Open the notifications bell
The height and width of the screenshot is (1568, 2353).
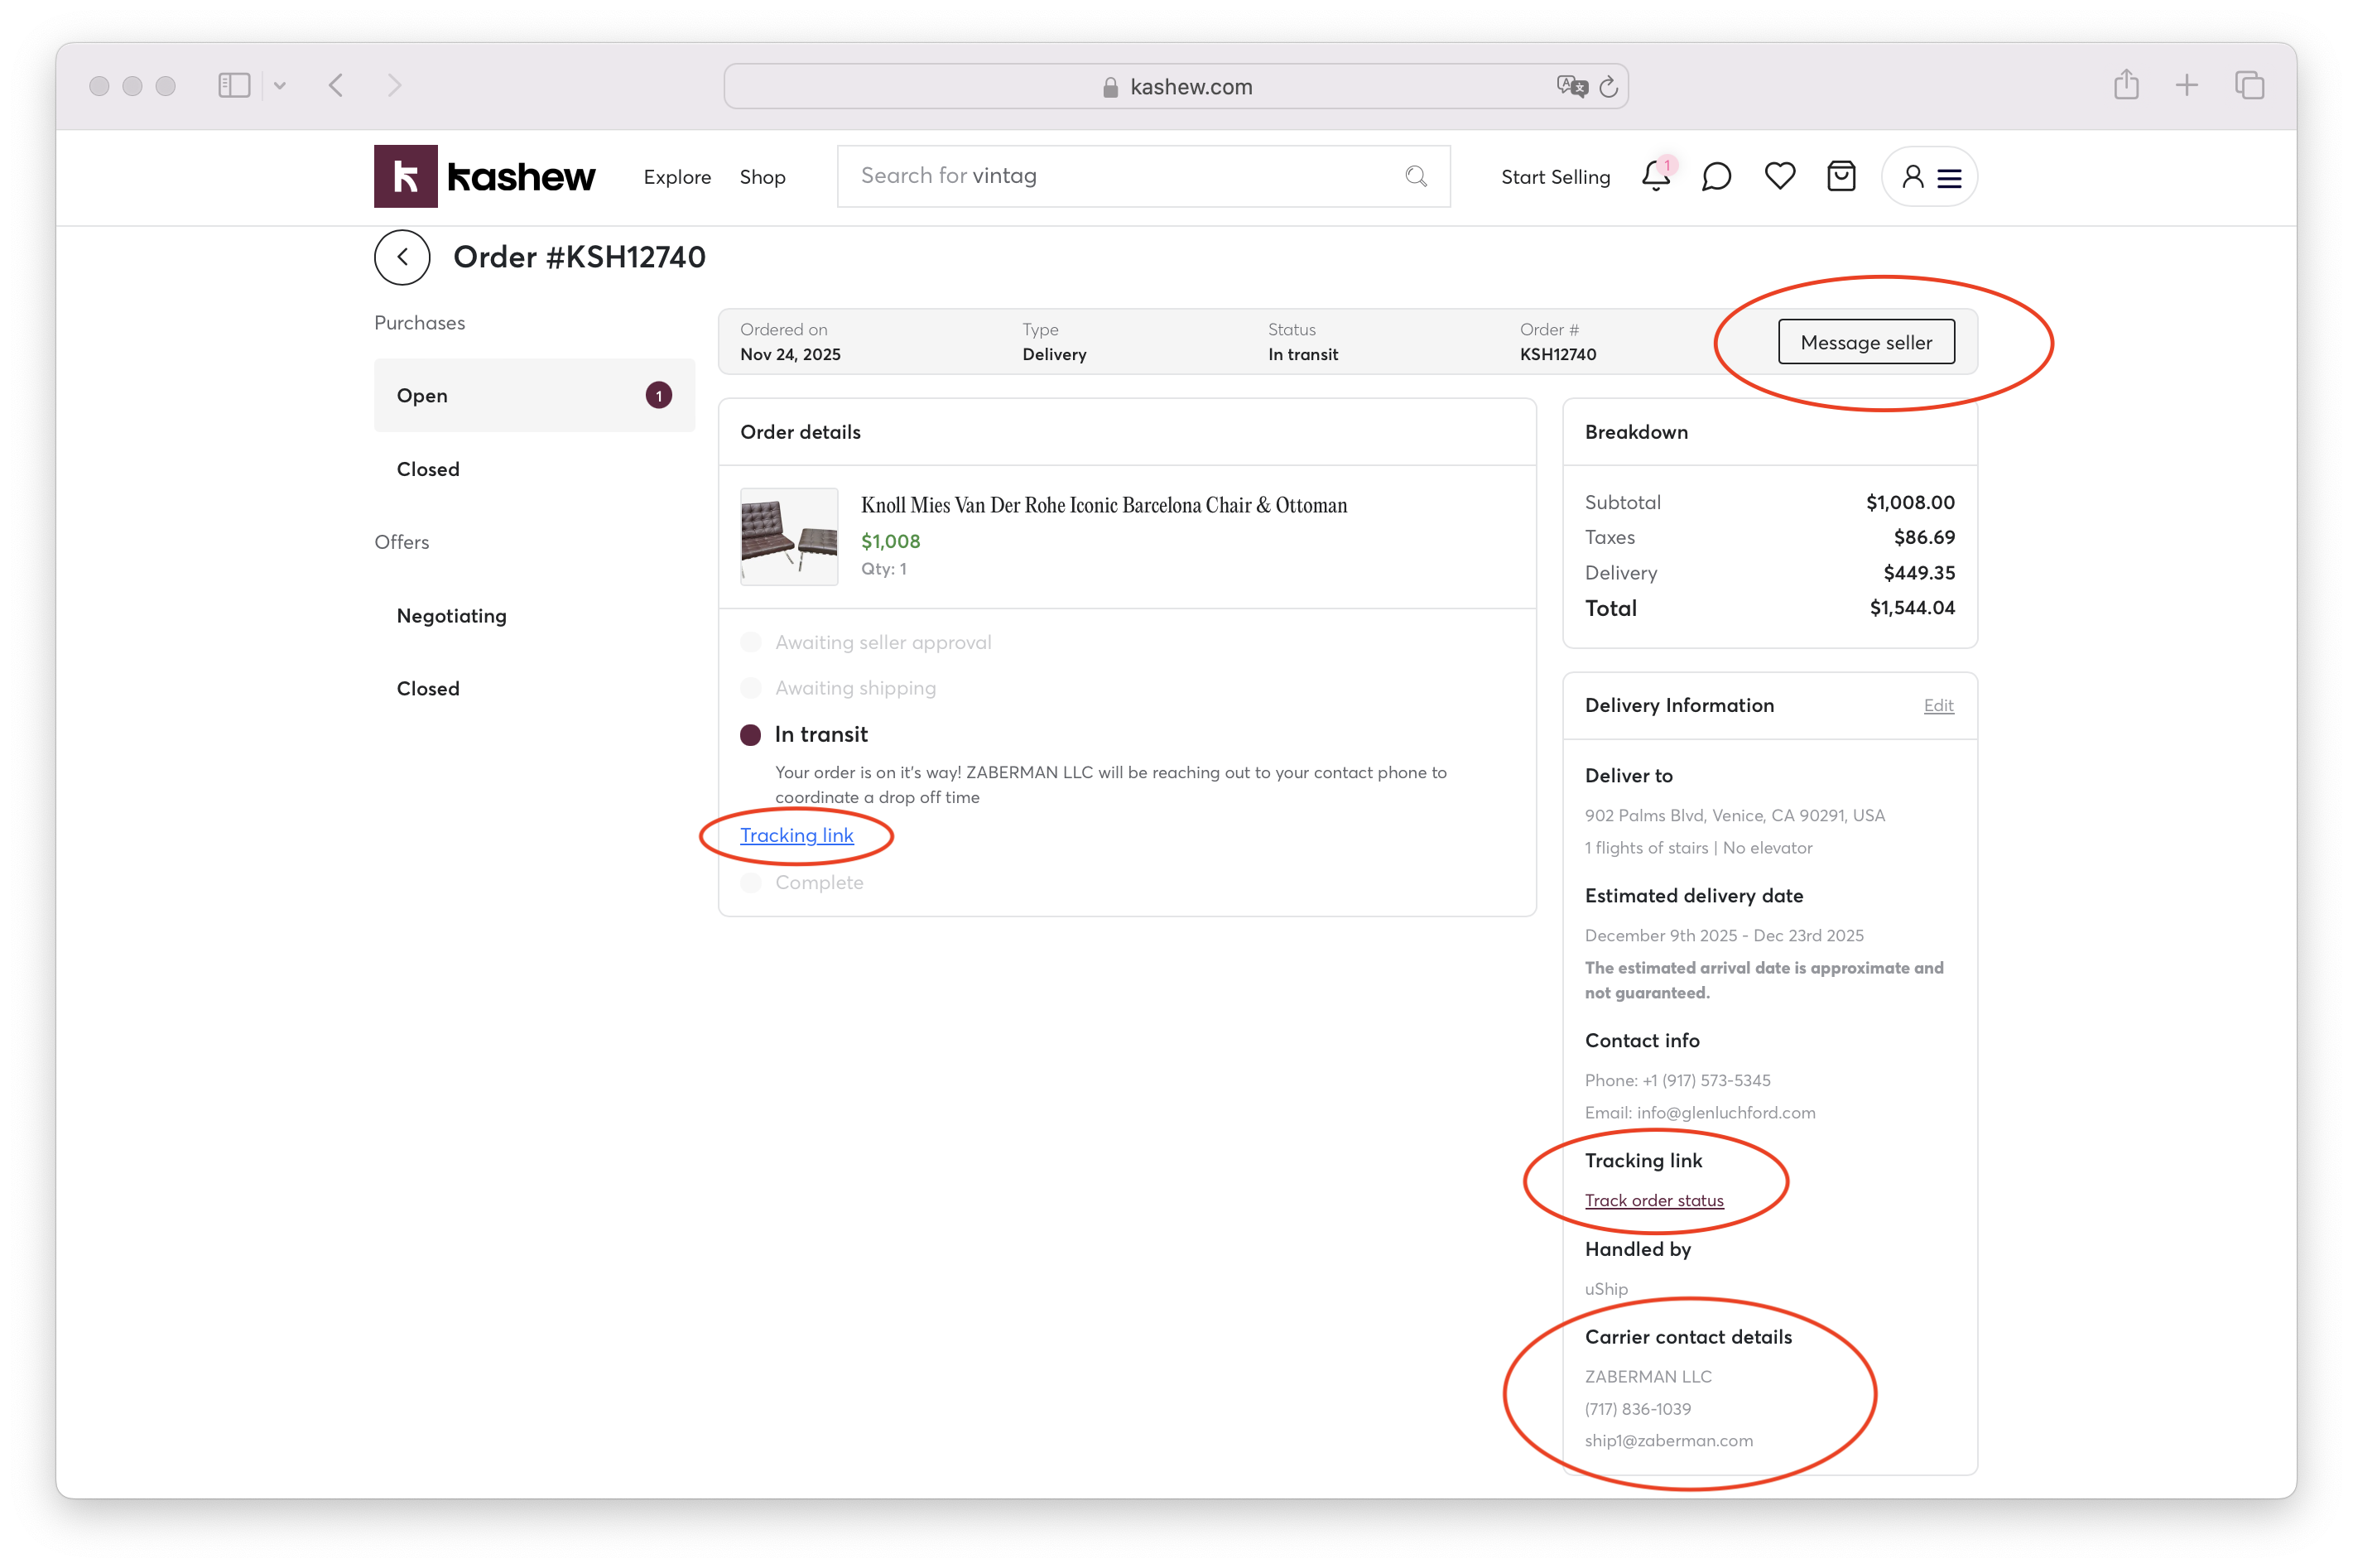point(1655,177)
